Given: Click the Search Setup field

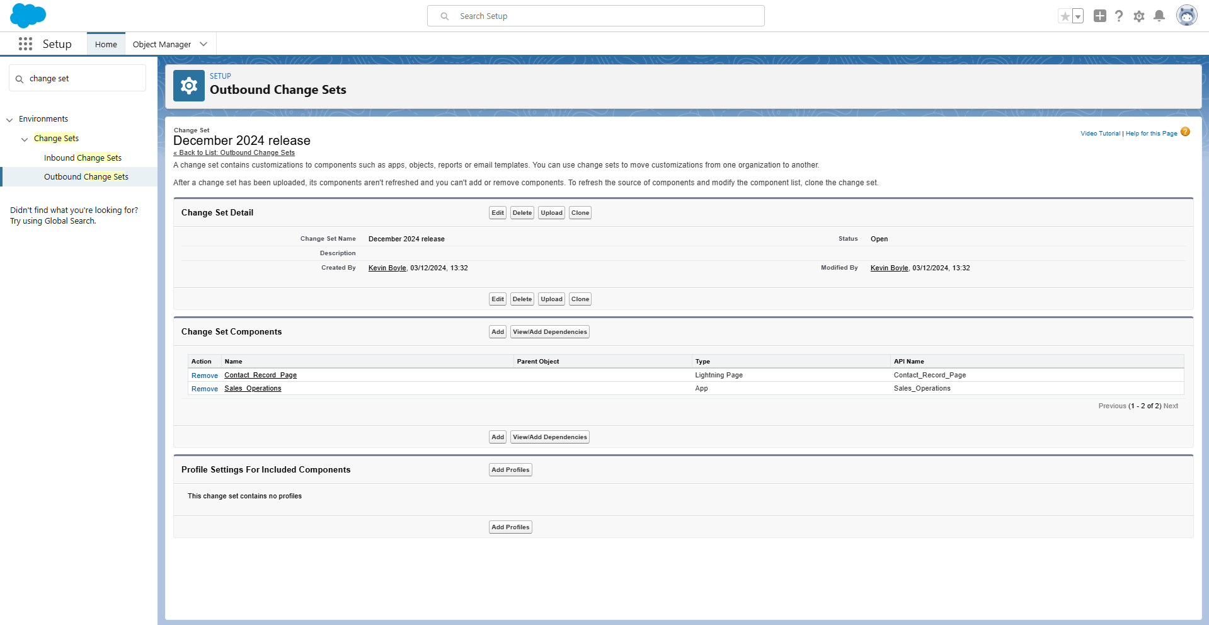Looking at the screenshot, I should click(595, 16).
